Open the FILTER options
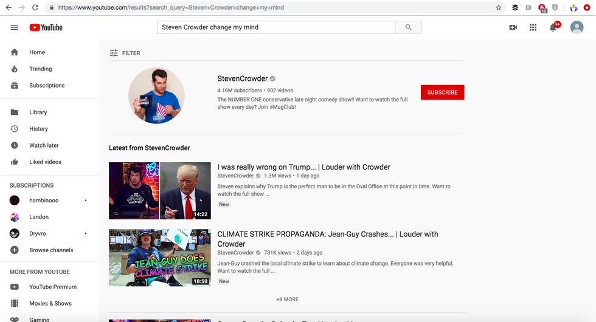596x322 pixels. click(x=125, y=53)
